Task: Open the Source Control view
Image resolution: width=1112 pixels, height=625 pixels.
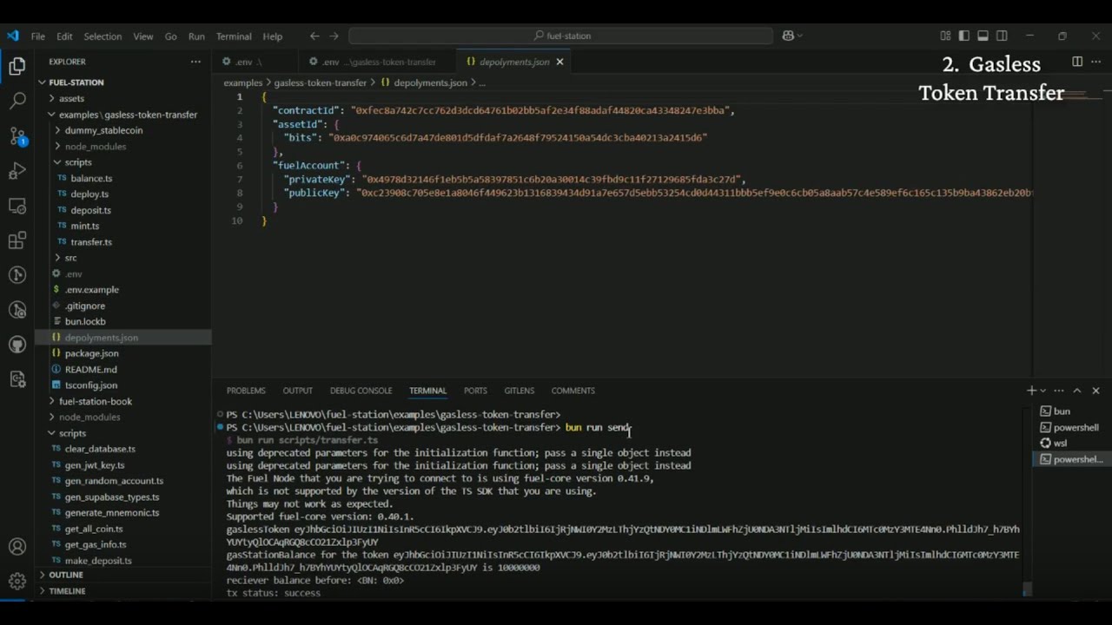Action: coord(17,135)
